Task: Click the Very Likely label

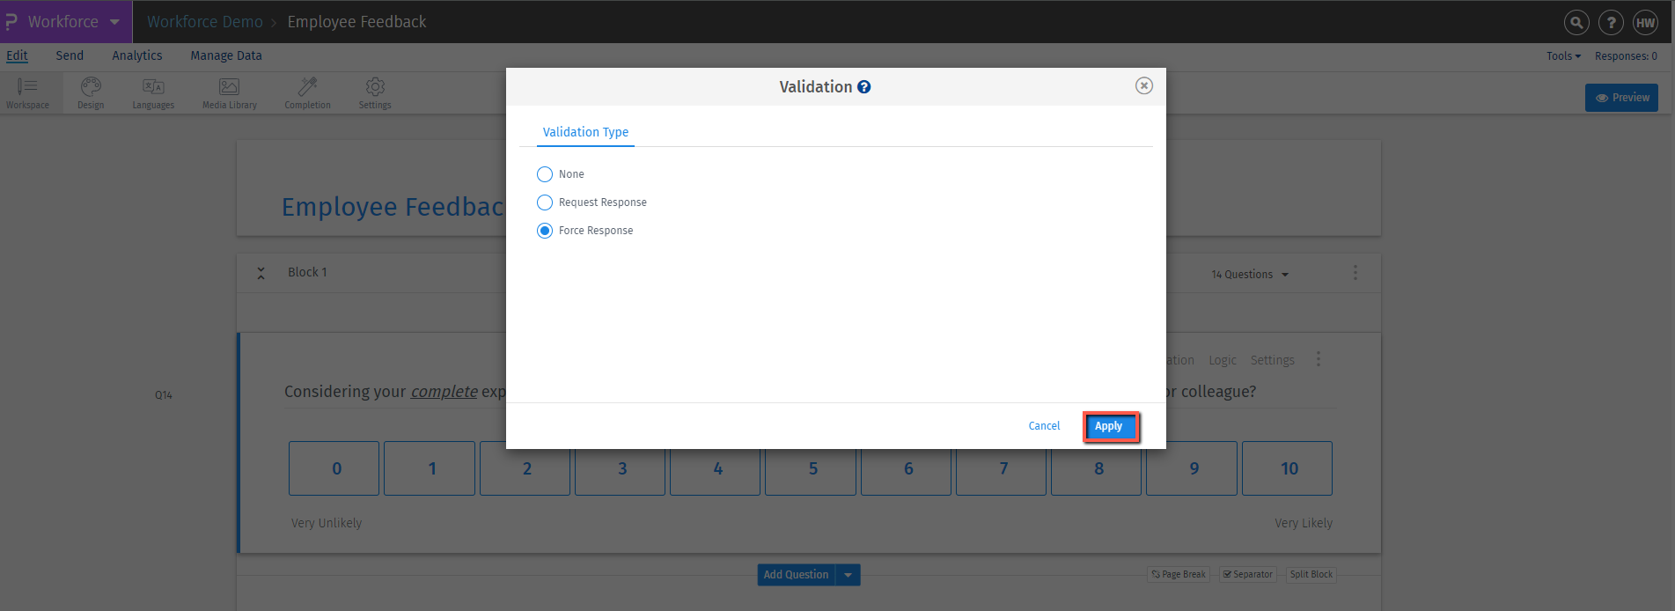Action: [1304, 523]
